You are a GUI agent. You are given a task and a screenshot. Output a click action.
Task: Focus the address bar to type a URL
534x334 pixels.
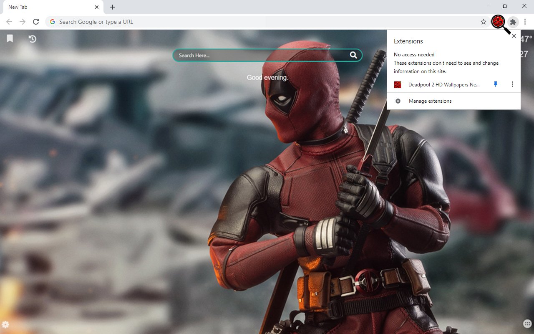pos(267,22)
